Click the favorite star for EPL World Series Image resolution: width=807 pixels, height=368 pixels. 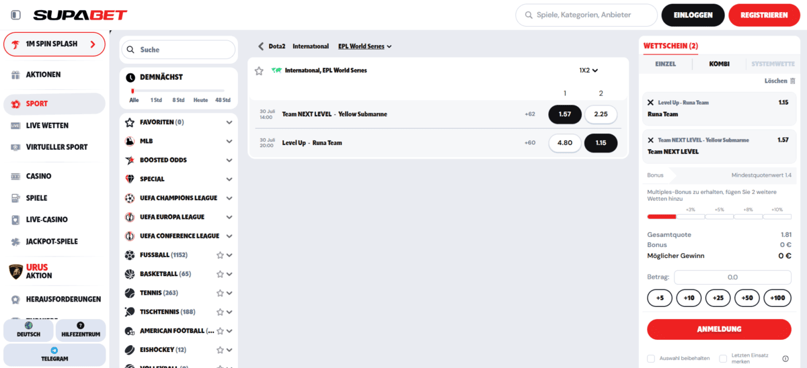pyautogui.click(x=259, y=71)
